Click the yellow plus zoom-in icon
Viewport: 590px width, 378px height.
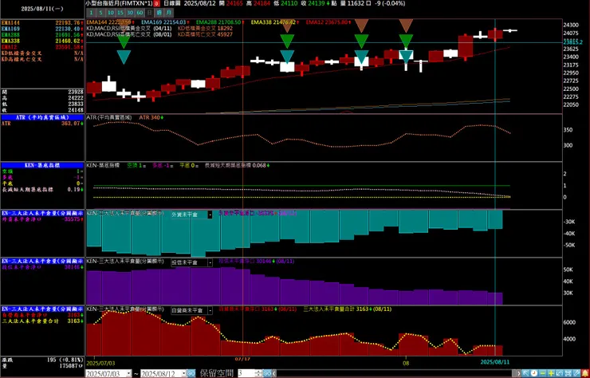(x=551, y=373)
